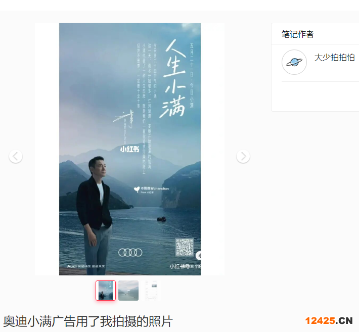The height and width of the screenshot is (332, 359).
Task: Click the @薇薇安chanchan credit tag
Action: click(155, 188)
